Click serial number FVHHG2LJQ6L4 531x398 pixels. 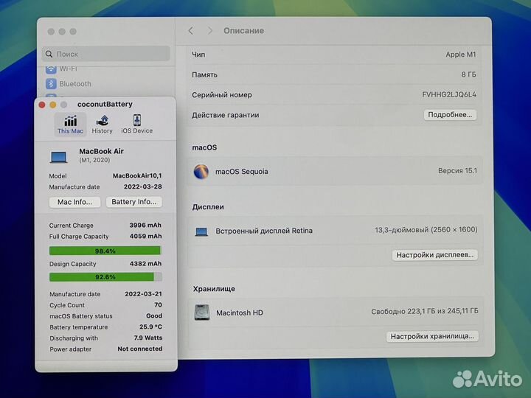tap(449, 94)
